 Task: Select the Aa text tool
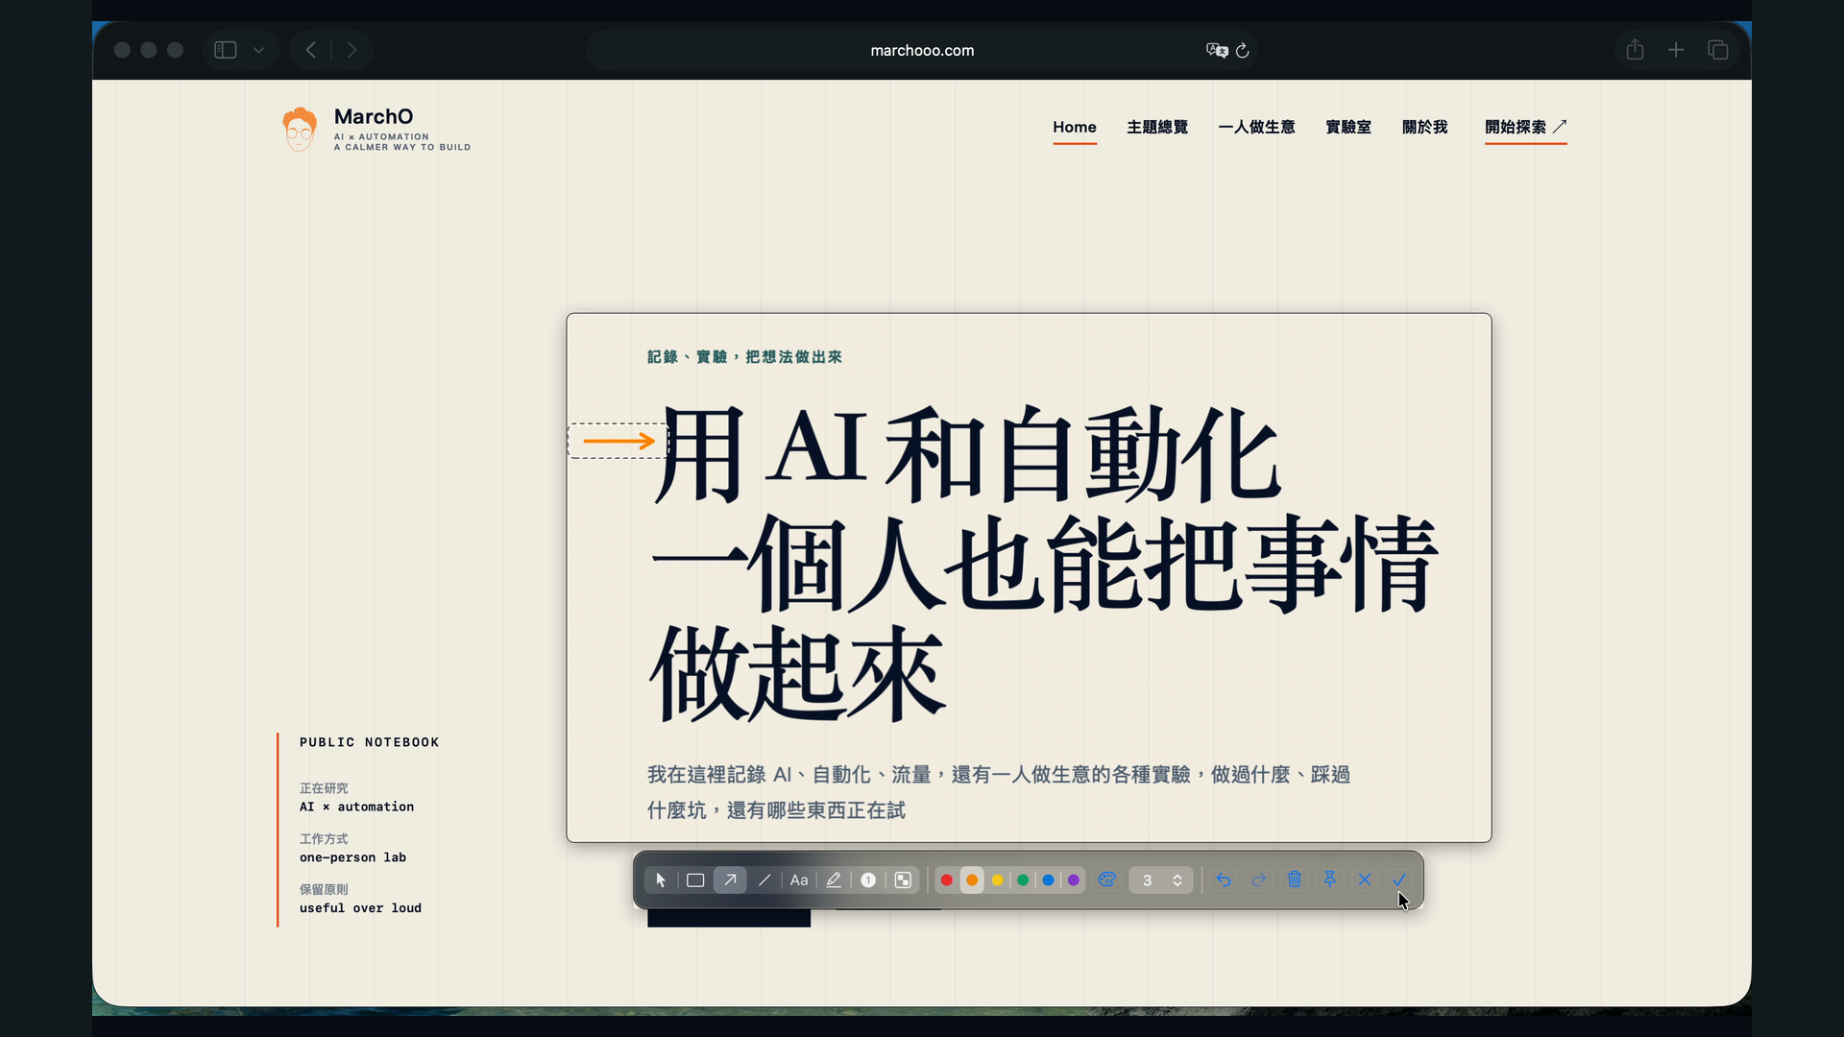tap(799, 880)
